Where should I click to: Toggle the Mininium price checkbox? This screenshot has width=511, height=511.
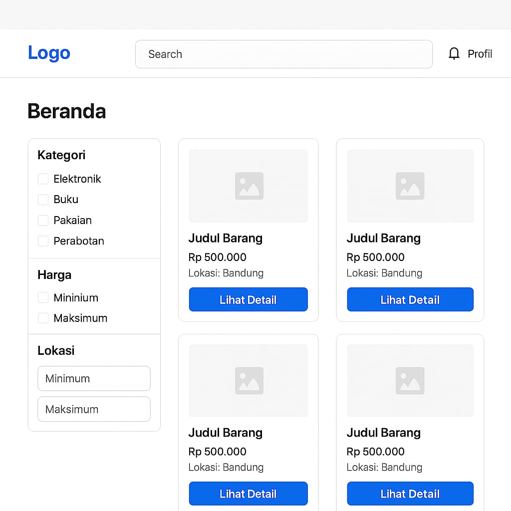tap(43, 297)
